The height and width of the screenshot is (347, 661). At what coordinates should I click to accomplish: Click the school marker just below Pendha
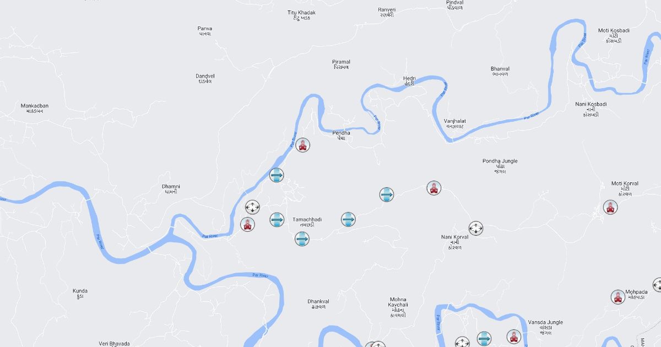(302, 145)
